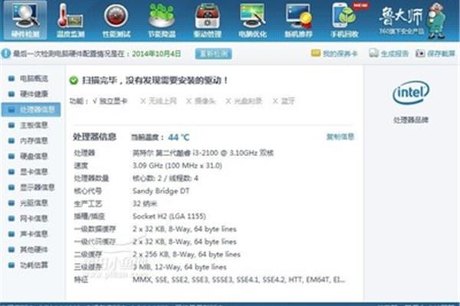Open the 手机回收 phone recycling tool

click(345, 20)
